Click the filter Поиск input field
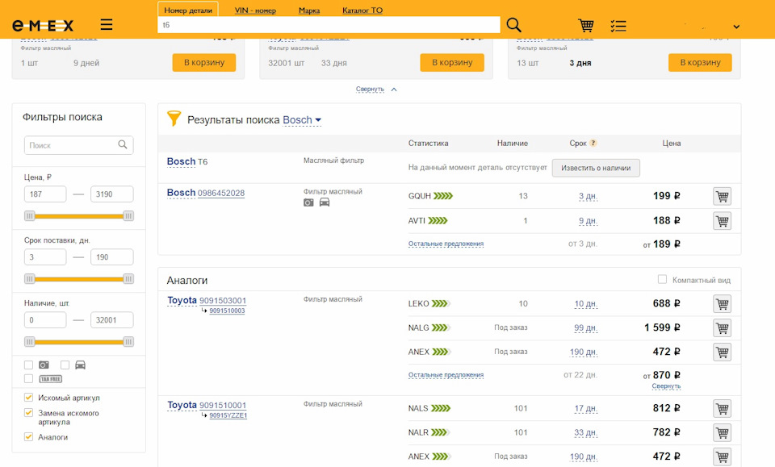The height and width of the screenshot is (467, 775). coord(78,145)
